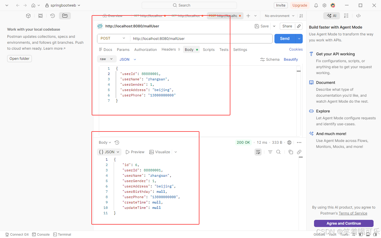Switch to the Scripts tab
381x238 pixels.
click(x=209, y=50)
